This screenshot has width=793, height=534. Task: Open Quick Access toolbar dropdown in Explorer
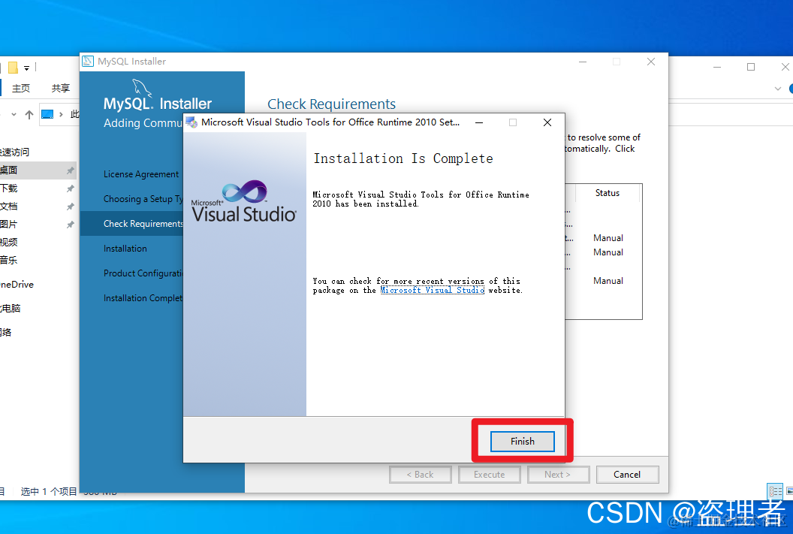(x=26, y=68)
